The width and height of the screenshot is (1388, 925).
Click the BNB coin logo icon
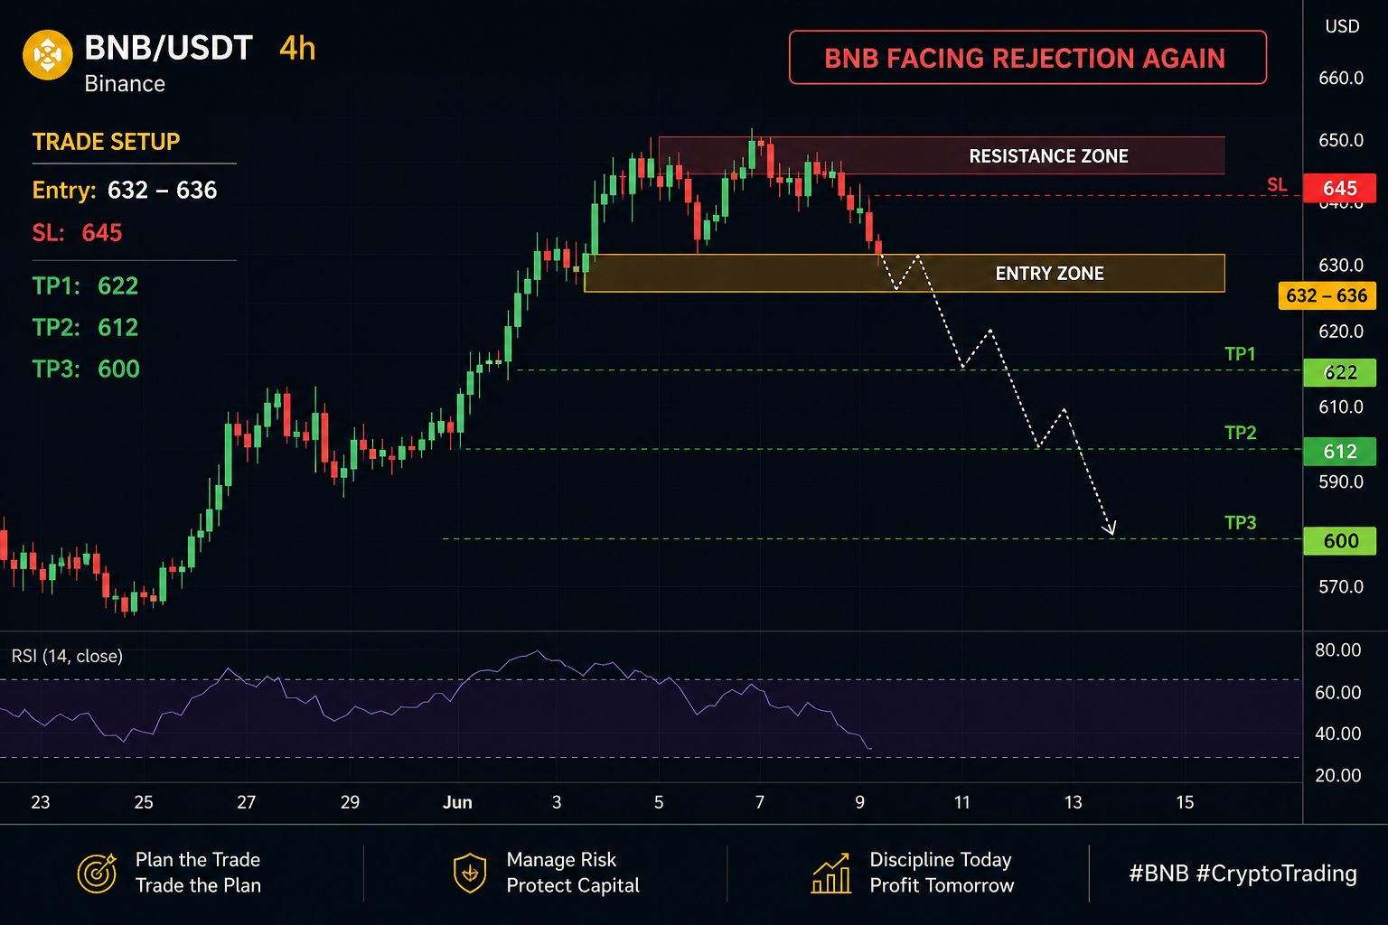47,55
